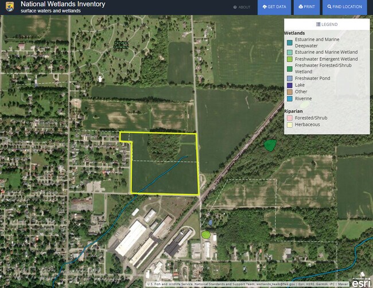Click the Estuarine and Marine Wetland swatch
The image size is (373, 288).
point(290,52)
